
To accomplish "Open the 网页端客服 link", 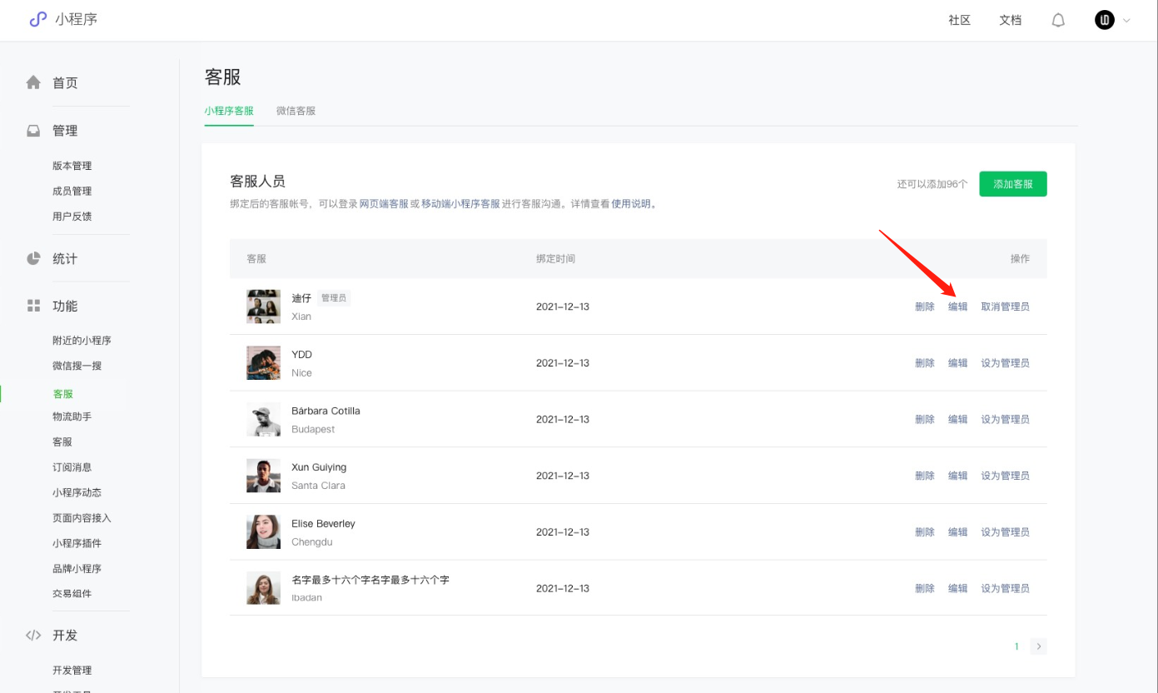I will click(384, 203).
